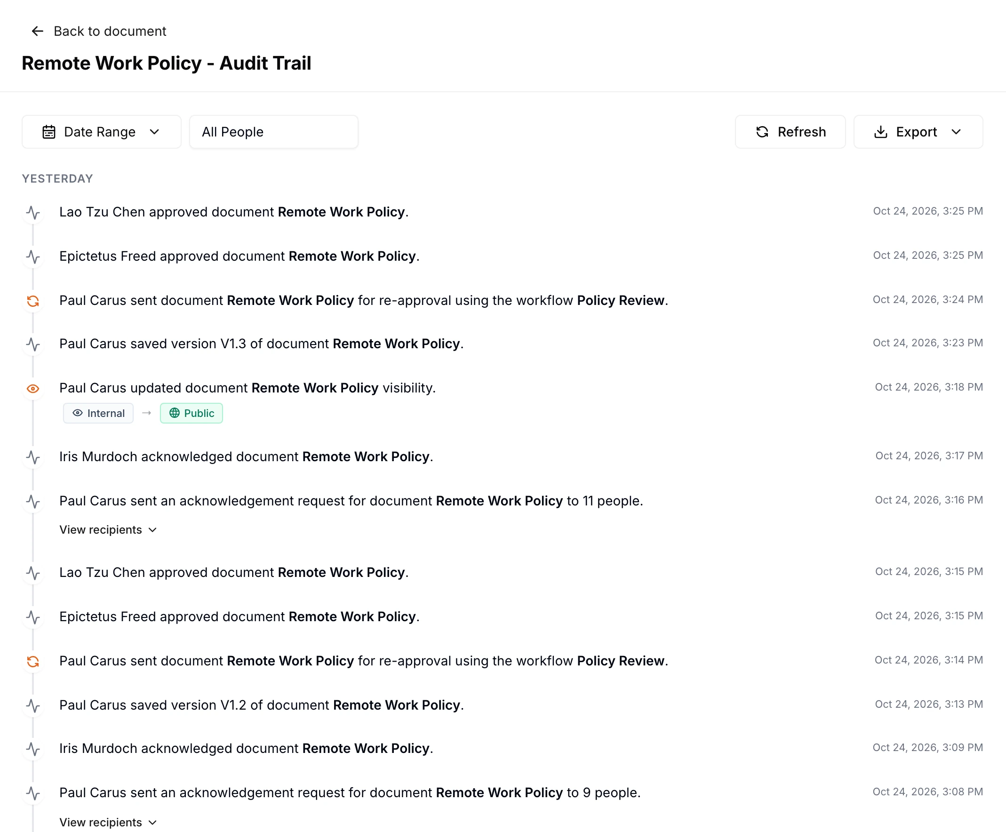Click activity icon for saved version V1.3

pyautogui.click(x=33, y=344)
